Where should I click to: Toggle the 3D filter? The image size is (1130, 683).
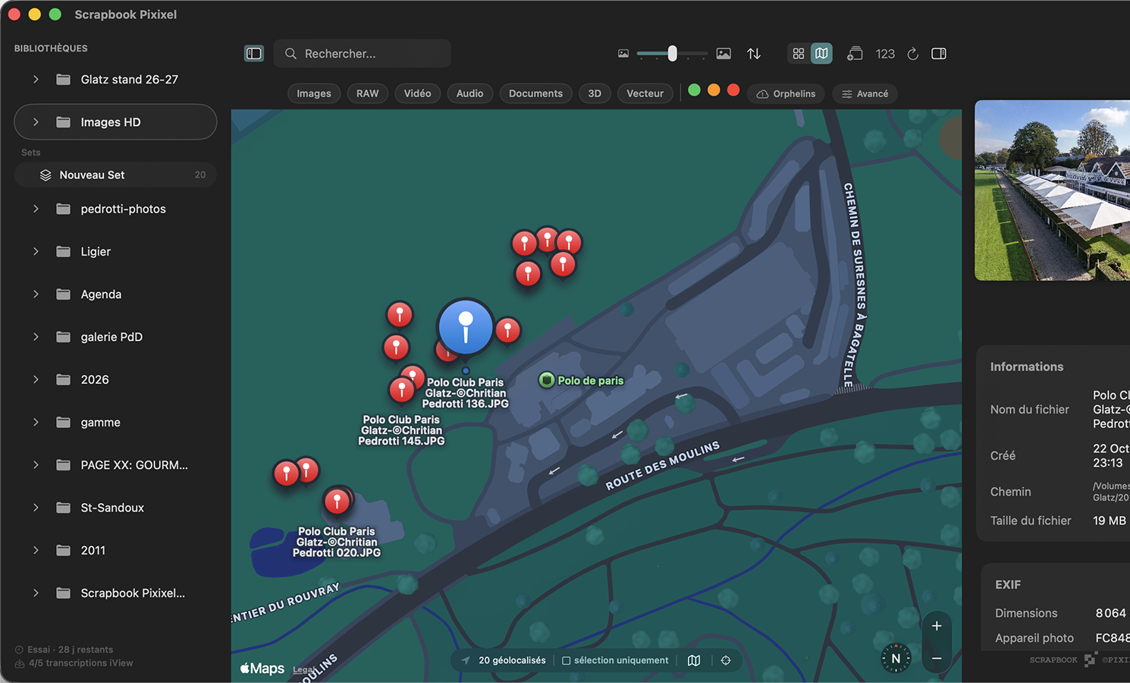coord(595,93)
